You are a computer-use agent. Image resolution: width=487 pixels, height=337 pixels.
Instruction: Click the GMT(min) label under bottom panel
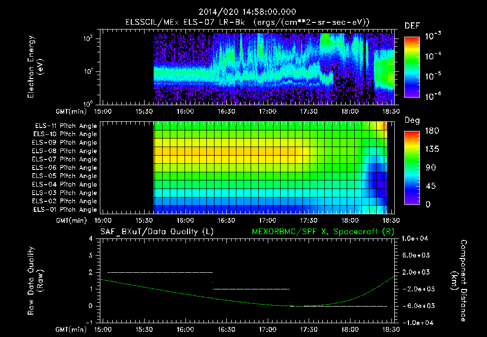[x=71, y=329]
